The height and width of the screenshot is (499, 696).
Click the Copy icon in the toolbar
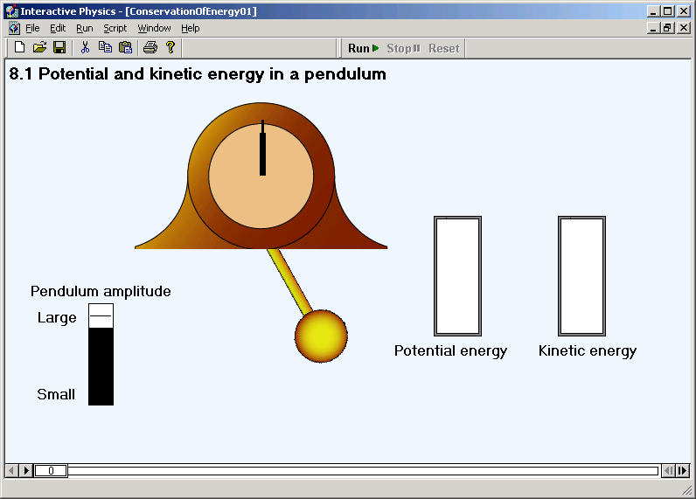coord(105,47)
